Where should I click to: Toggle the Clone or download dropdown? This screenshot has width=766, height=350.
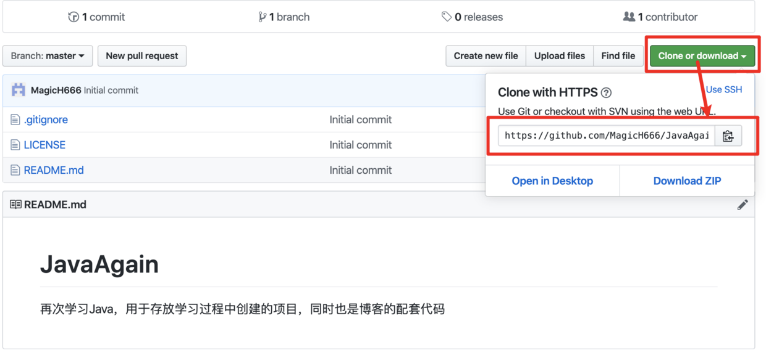pos(702,55)
